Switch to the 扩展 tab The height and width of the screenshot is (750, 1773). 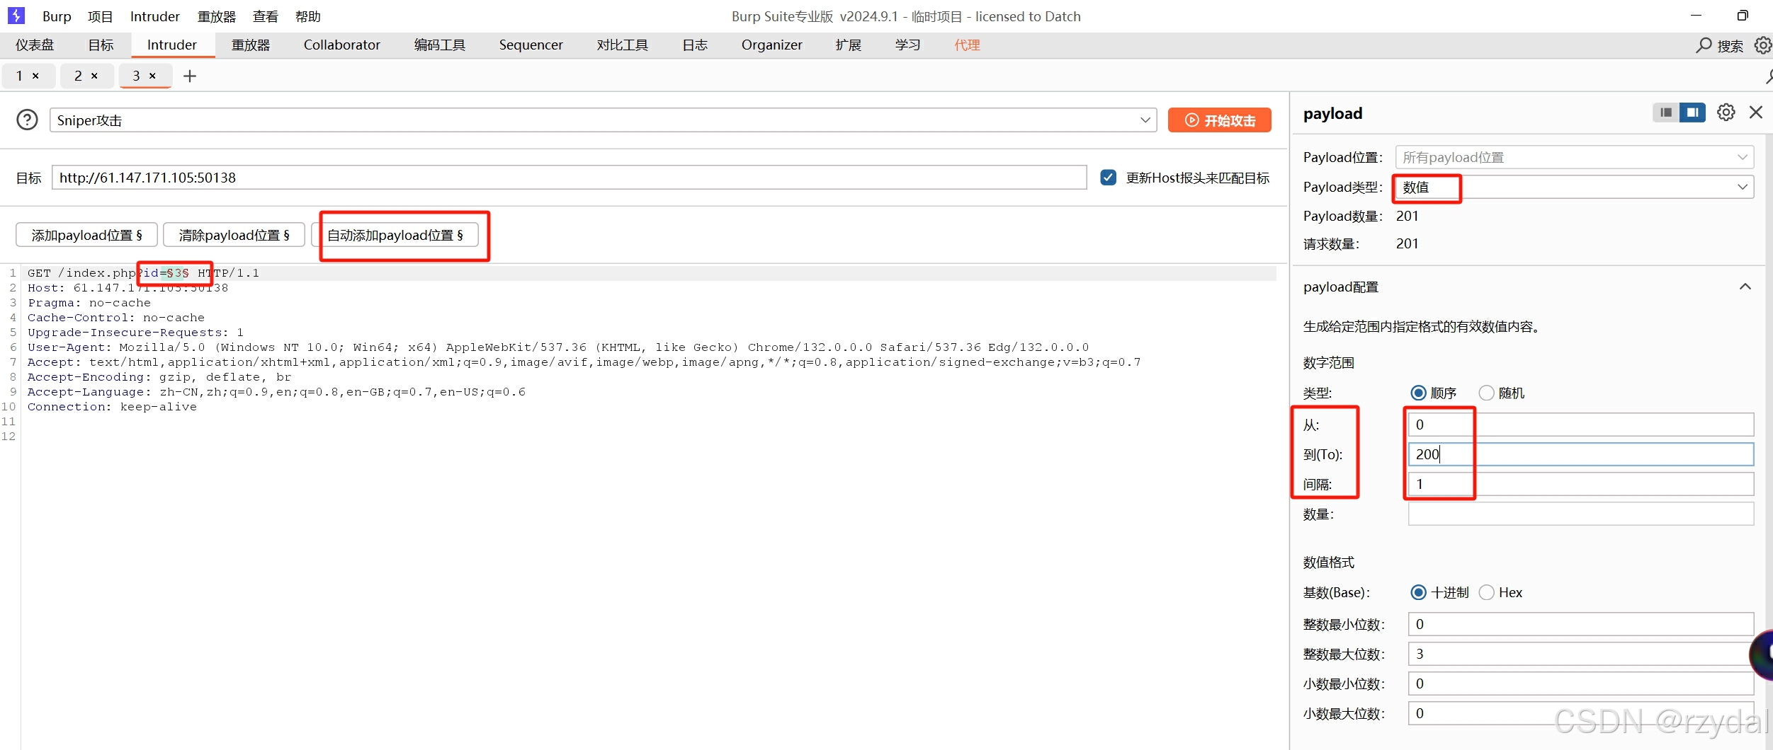coord(848,45)
